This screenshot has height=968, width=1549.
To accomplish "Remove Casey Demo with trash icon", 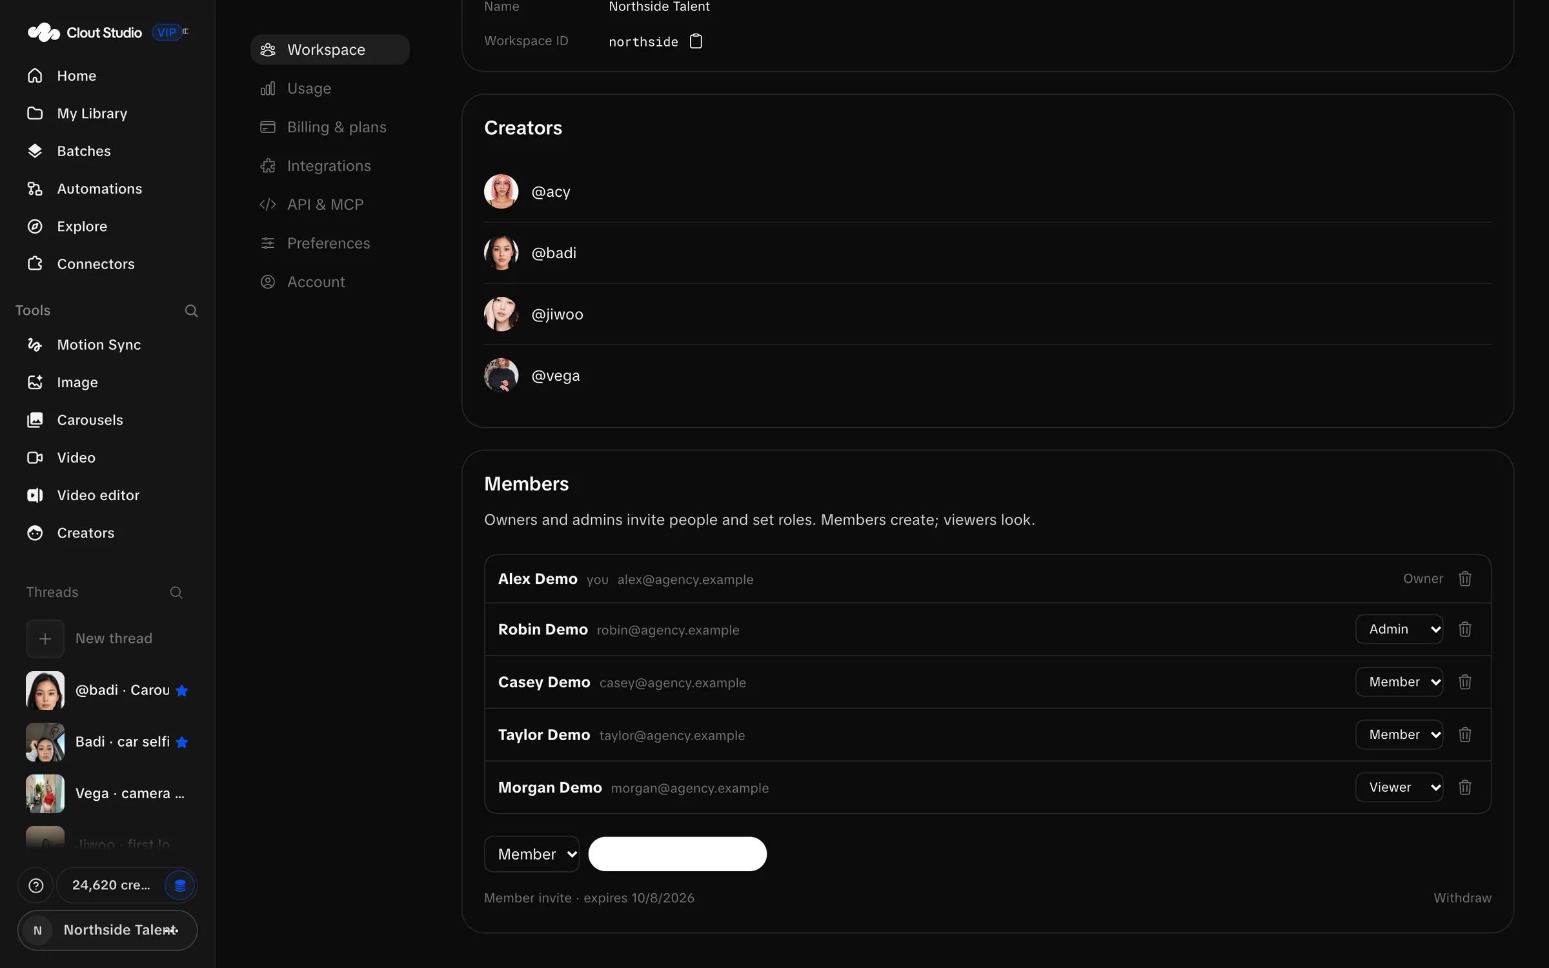I will [1465, 682].
